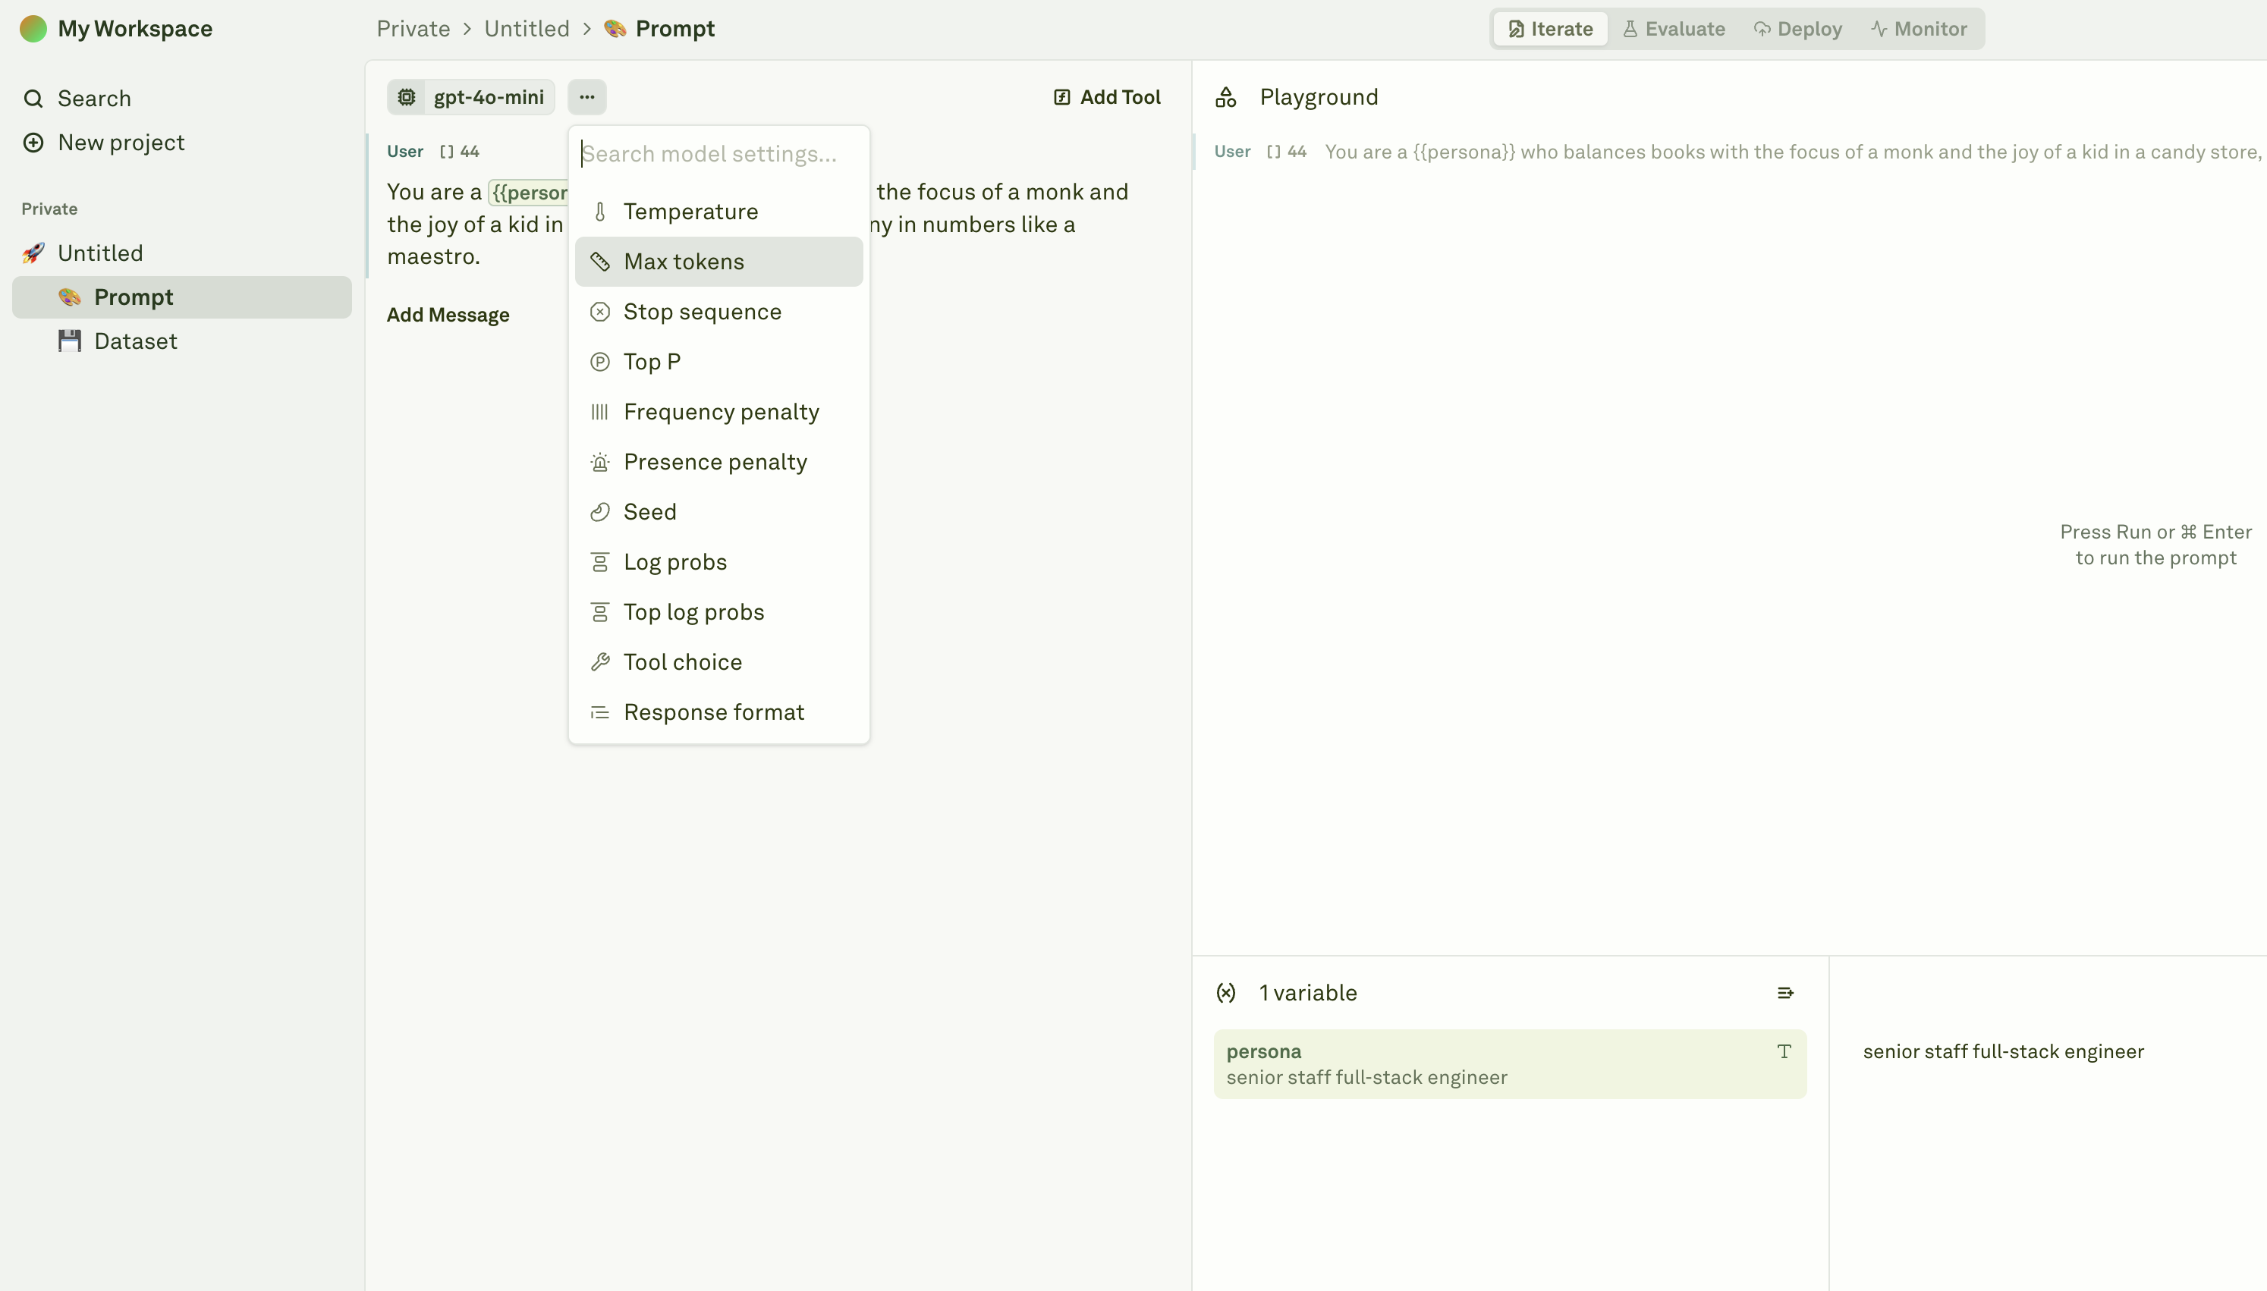The height and width of the screenshot is (1291, 2267).
Task: Click Add Message
Action: pyautogui.click(x=448, y=315)
